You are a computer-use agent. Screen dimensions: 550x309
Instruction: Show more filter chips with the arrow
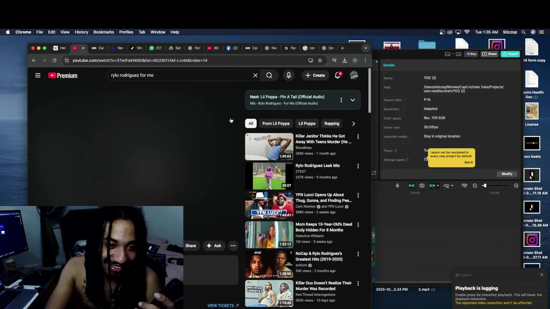[x=354, y=124]
